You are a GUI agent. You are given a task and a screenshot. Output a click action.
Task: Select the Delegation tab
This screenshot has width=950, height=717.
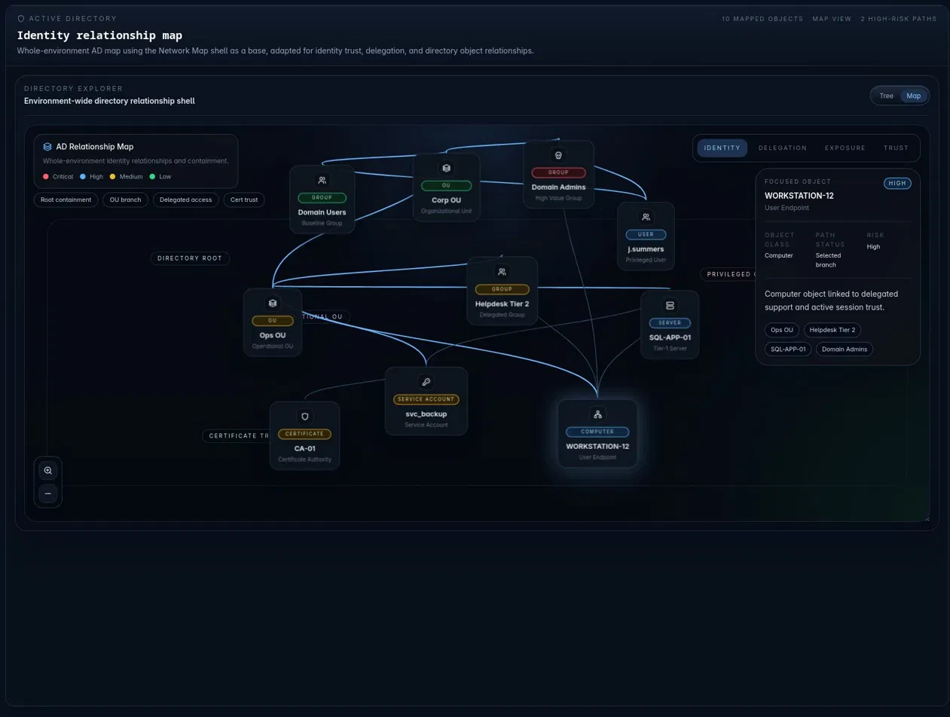click(x=783, y=148)
